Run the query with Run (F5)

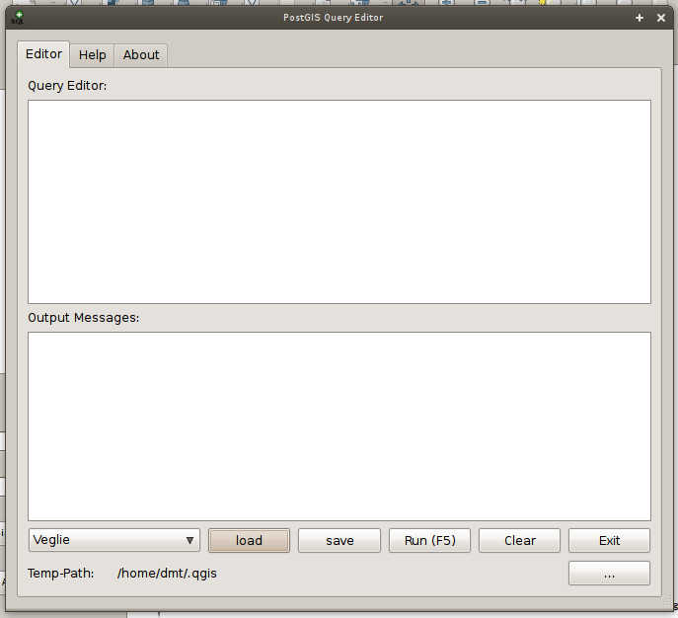430,541
